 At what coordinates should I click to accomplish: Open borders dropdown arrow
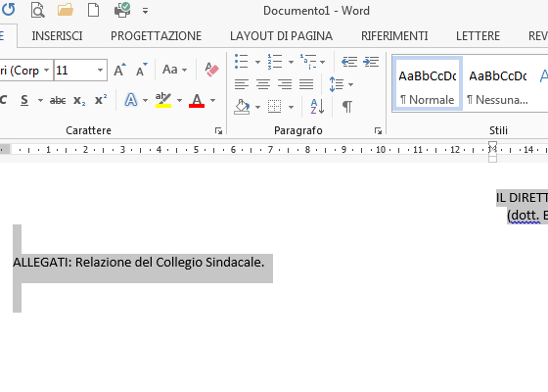(x=291, y=107)
